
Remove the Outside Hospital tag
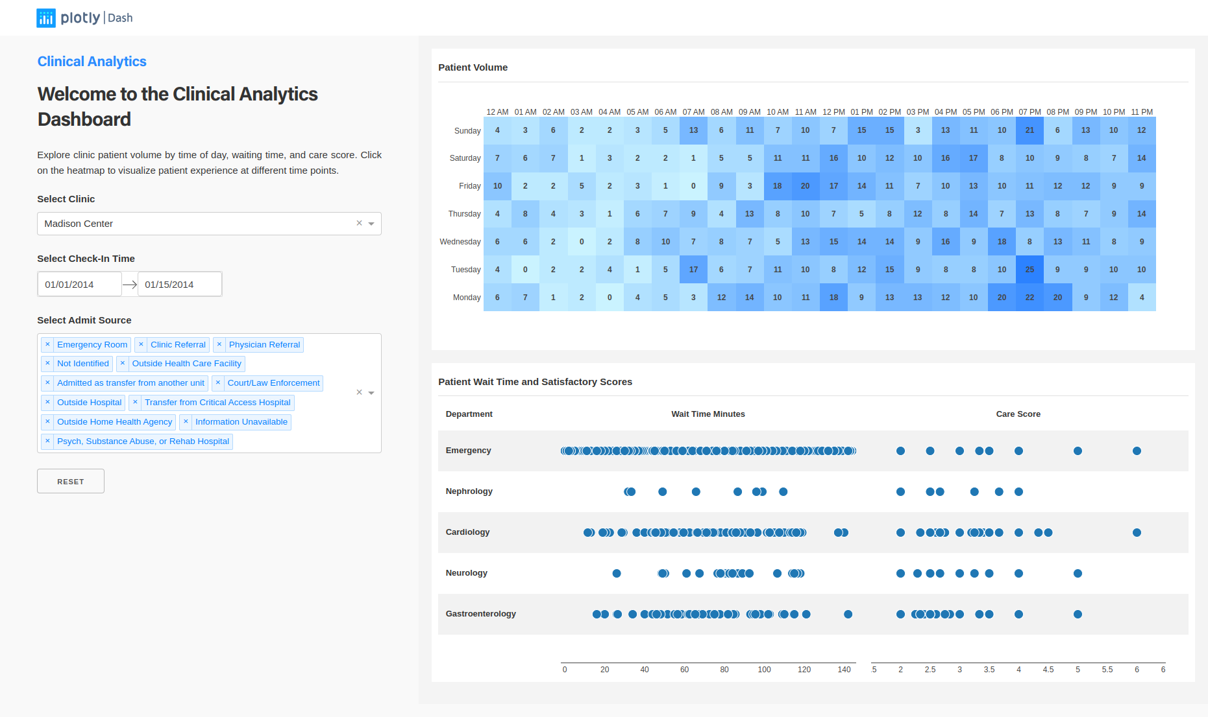47,403
